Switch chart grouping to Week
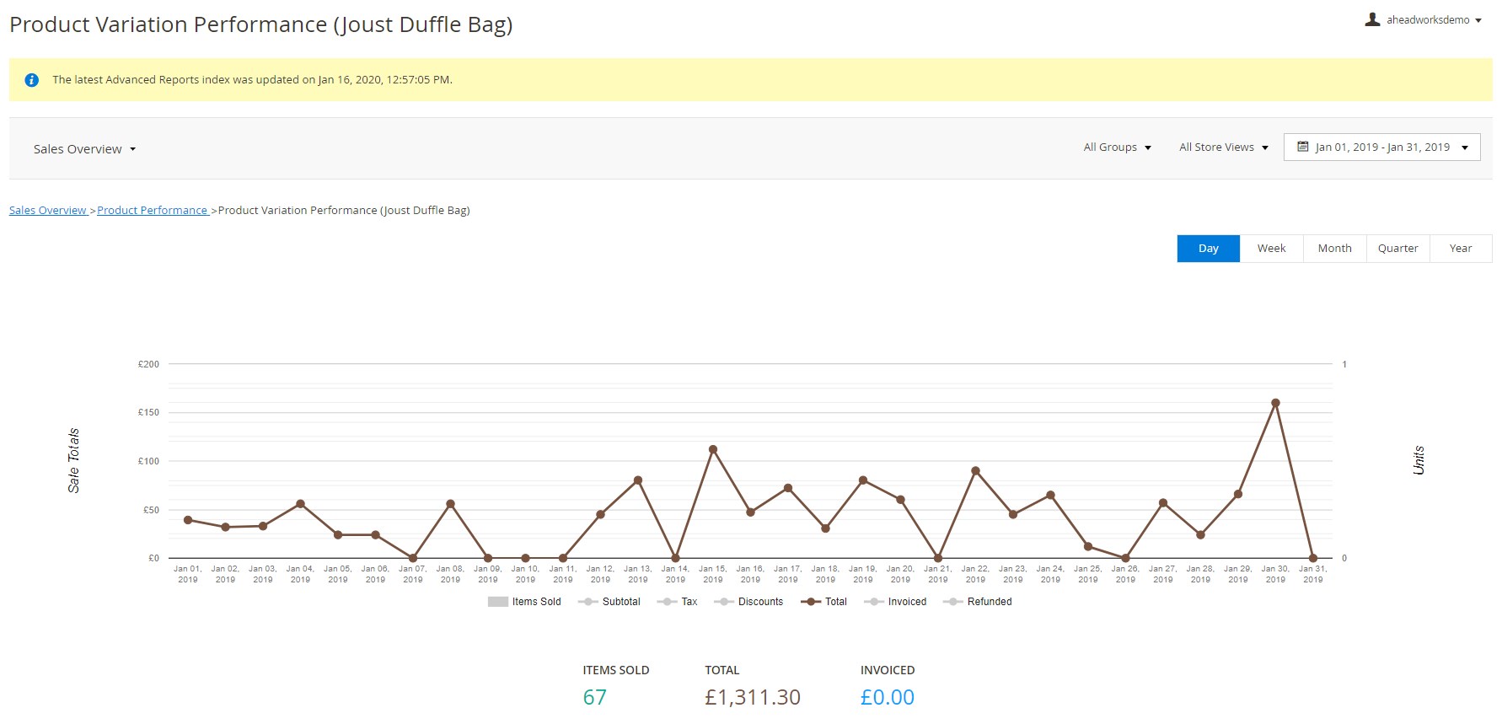 click(x=1271, y=249)
